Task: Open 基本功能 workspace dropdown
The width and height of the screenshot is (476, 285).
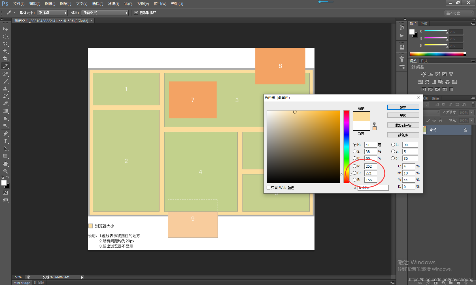Action: [x=459, y=13]
